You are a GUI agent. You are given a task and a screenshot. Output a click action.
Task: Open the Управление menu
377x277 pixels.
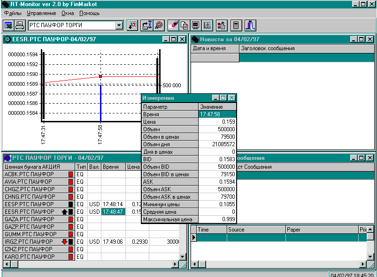pos(41,13)
